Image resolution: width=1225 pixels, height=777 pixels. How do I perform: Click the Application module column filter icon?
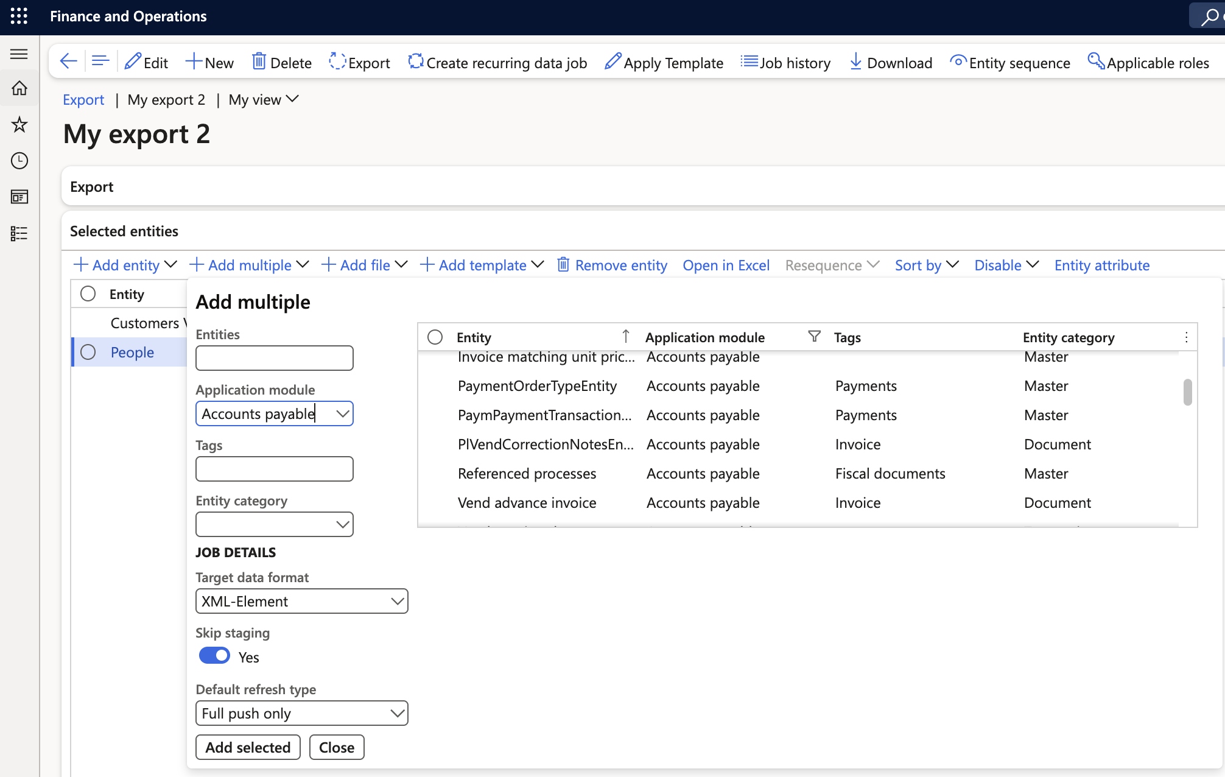(x=814, y=336)
